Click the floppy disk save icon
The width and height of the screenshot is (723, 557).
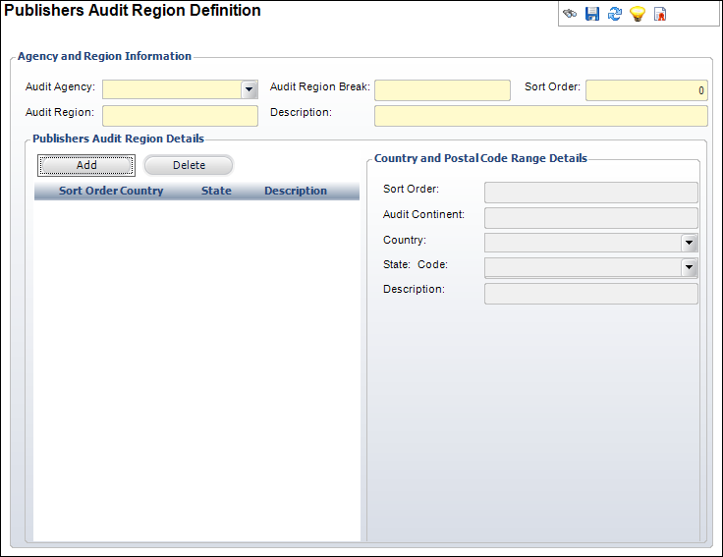592,14
